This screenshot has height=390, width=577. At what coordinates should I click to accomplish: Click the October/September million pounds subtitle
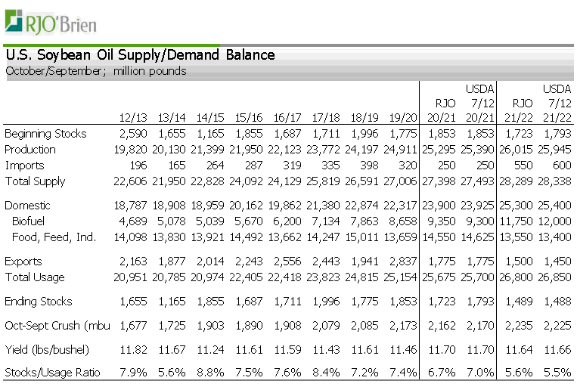click(x=95, y=71)
